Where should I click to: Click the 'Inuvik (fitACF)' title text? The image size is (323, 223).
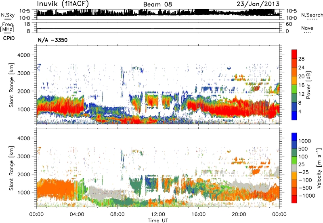click(x=63, y=4)
